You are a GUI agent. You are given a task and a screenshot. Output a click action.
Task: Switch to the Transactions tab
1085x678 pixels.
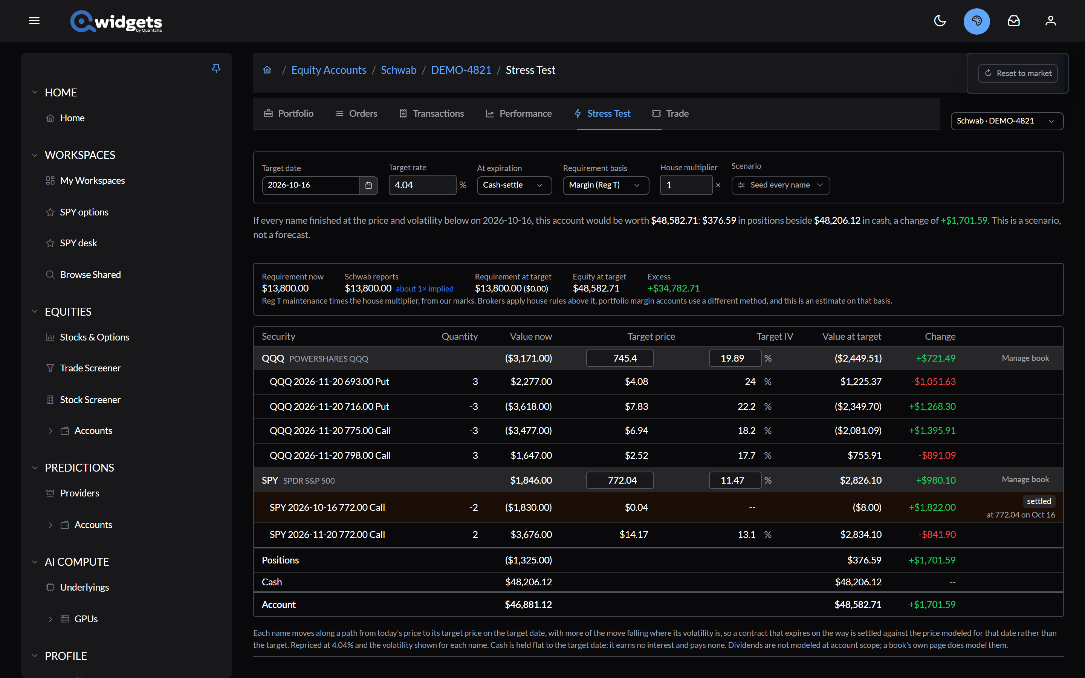[431, 113]
